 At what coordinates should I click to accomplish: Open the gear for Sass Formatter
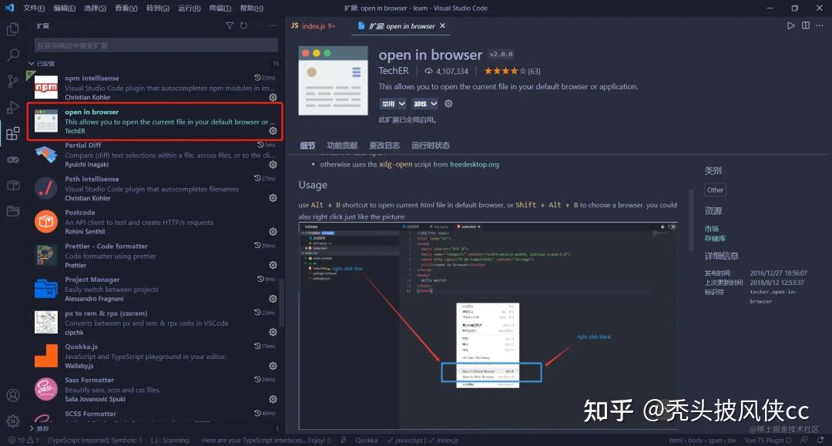click(x=273, y=399)
